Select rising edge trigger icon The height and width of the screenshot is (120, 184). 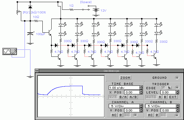(x=163, y=88)
